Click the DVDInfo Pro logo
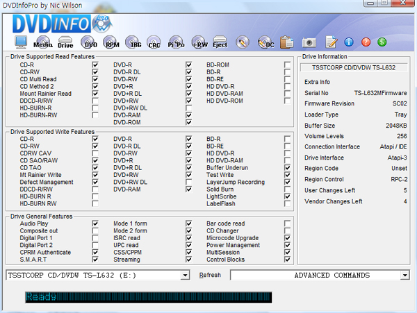The height and width of the screenshot is (313, 417). coord(63,24)
